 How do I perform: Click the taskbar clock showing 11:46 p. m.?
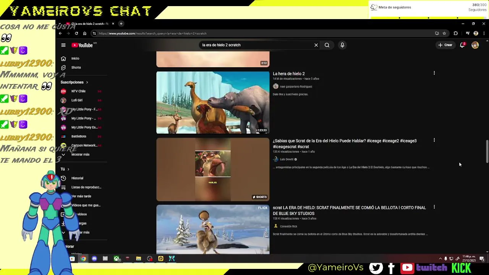point(469,259)
